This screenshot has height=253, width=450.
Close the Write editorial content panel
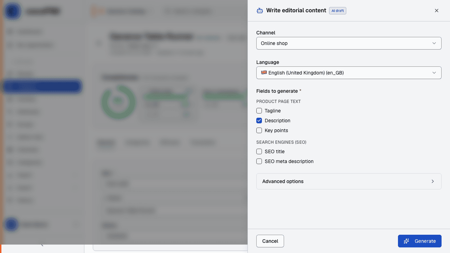pyautogui.click(x=437, y=11)
